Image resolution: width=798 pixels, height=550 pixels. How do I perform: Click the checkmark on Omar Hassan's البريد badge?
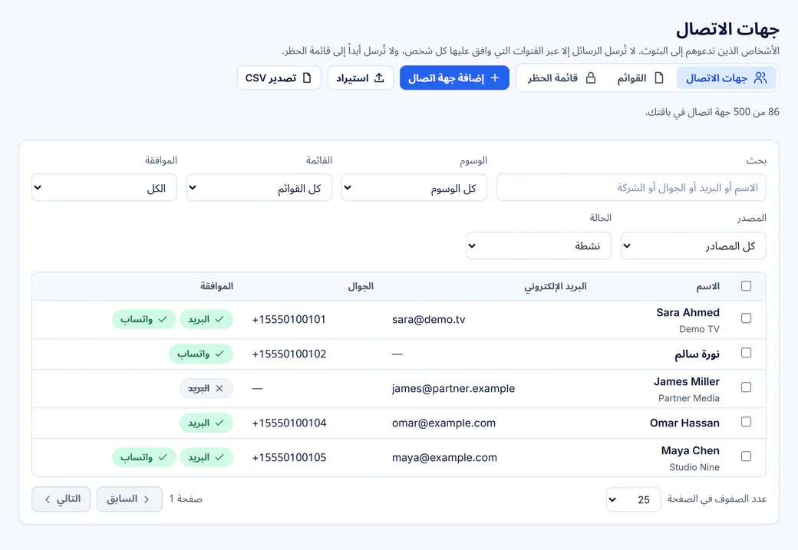(219, 423)
